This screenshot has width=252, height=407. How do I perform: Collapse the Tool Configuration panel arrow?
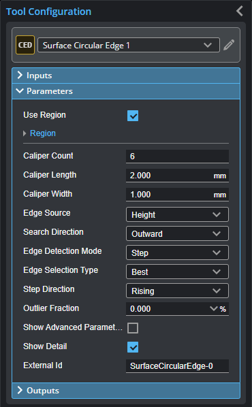(x=240, y=11)
